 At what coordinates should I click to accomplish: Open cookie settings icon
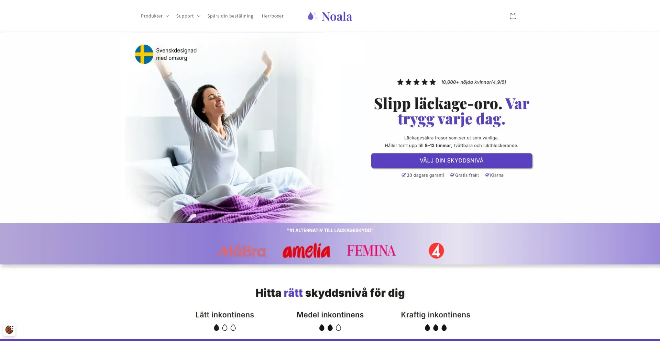click(x=9, y=330)
